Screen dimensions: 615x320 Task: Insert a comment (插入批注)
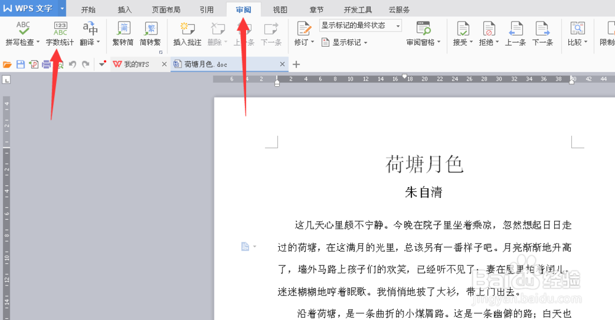187,33
